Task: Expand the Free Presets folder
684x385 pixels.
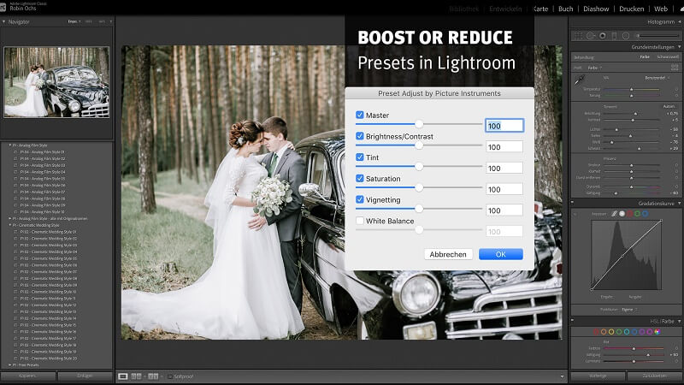Action: 10,365
